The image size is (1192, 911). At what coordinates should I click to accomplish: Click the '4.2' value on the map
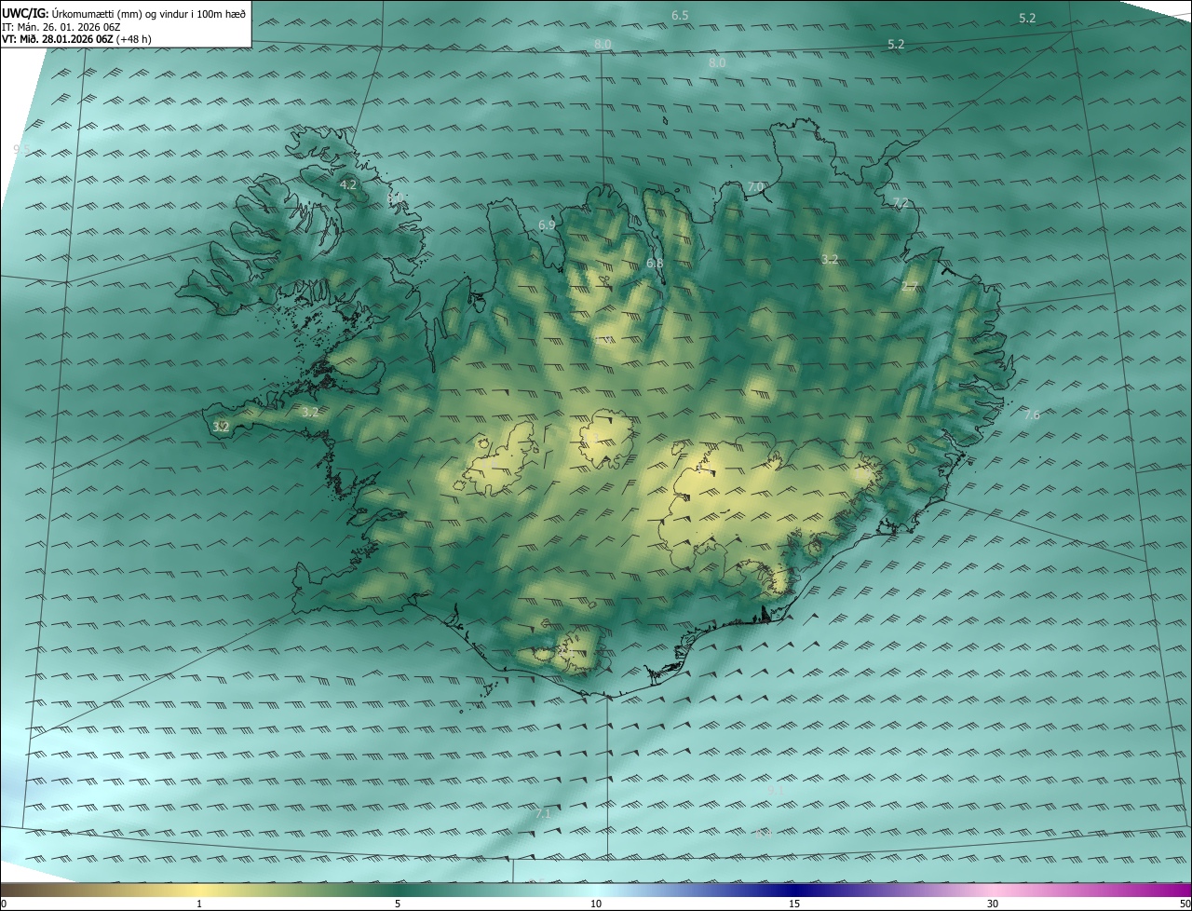pyautogui.click(x=347, y=185)
